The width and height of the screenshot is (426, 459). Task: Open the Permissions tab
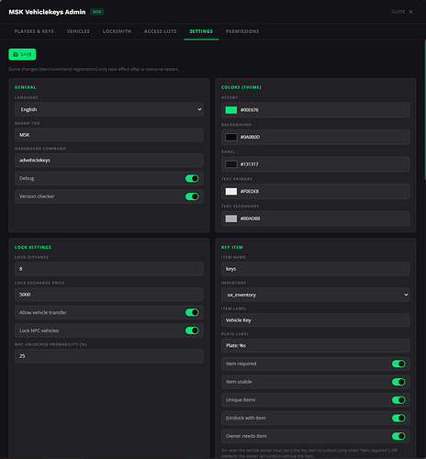click(x=242, y=31)
